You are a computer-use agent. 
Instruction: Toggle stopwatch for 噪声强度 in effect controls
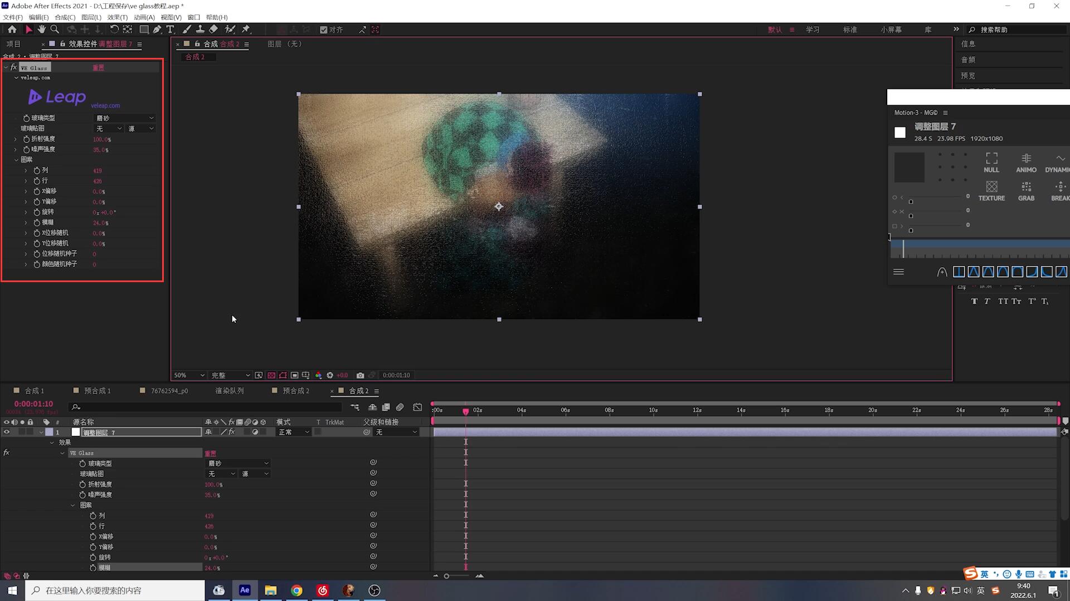click(x=26, y=150)
